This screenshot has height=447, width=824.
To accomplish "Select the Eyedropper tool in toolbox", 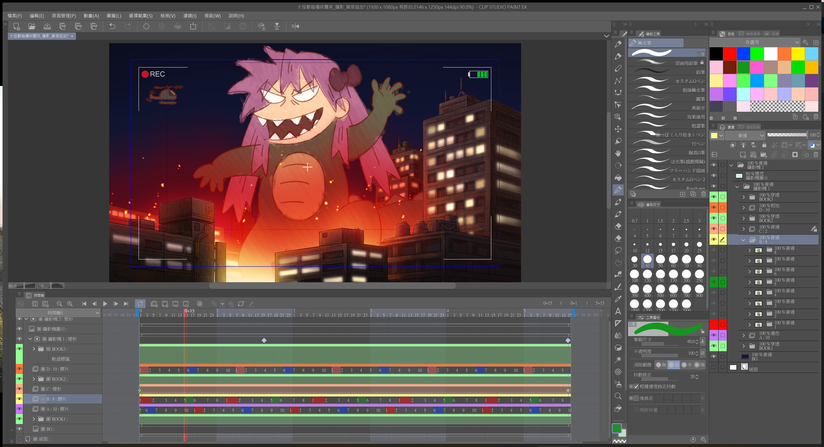I will pyautogui.click(x=618, y=299).
